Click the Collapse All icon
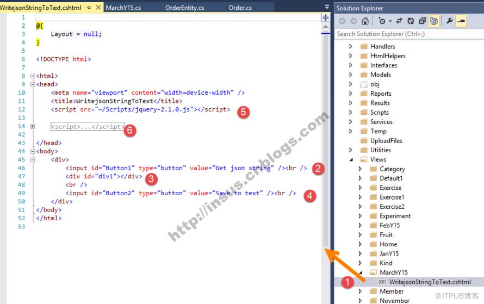Screen dimensions: 484x304 422,21
